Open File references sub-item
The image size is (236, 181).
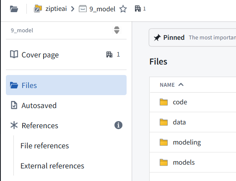44,146
